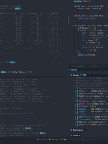
Task: Tick the checkbox for rsync-based Arch backup
Action: [76, 93]
